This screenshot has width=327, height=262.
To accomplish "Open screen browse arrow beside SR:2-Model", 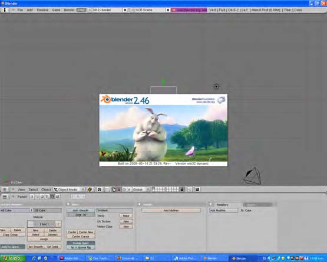I will (90, 10).
